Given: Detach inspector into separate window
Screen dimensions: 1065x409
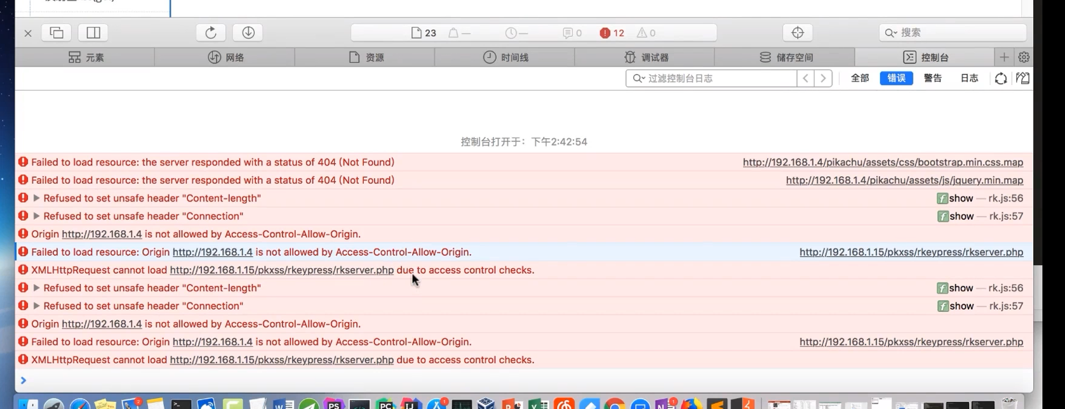Looking at the screenshot, I should [57, 32].
